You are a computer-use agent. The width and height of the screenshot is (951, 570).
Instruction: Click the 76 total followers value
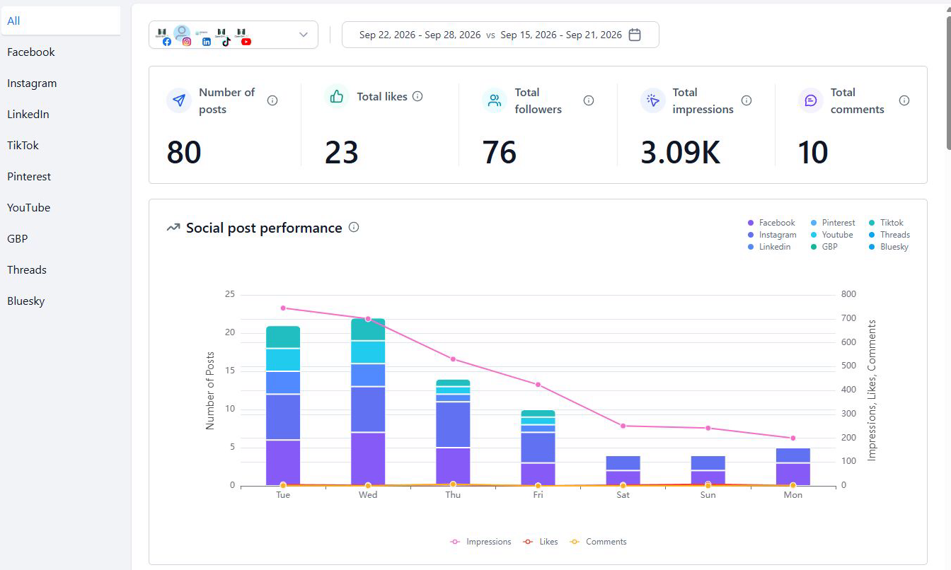pos(500,152)
